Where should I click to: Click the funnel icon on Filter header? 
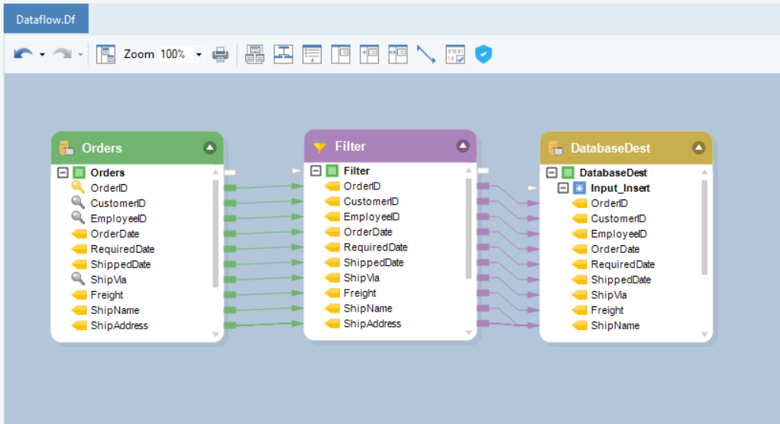click(x=320, y=147)
